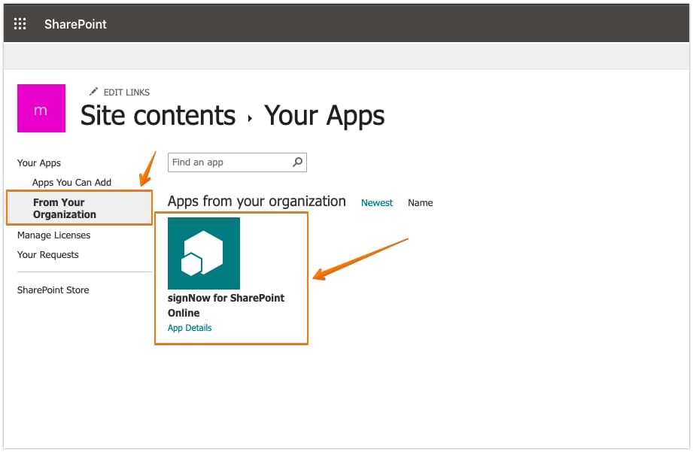Open Manage Licenses
Viewport: 693px width, 452px height.
[53, 235]
